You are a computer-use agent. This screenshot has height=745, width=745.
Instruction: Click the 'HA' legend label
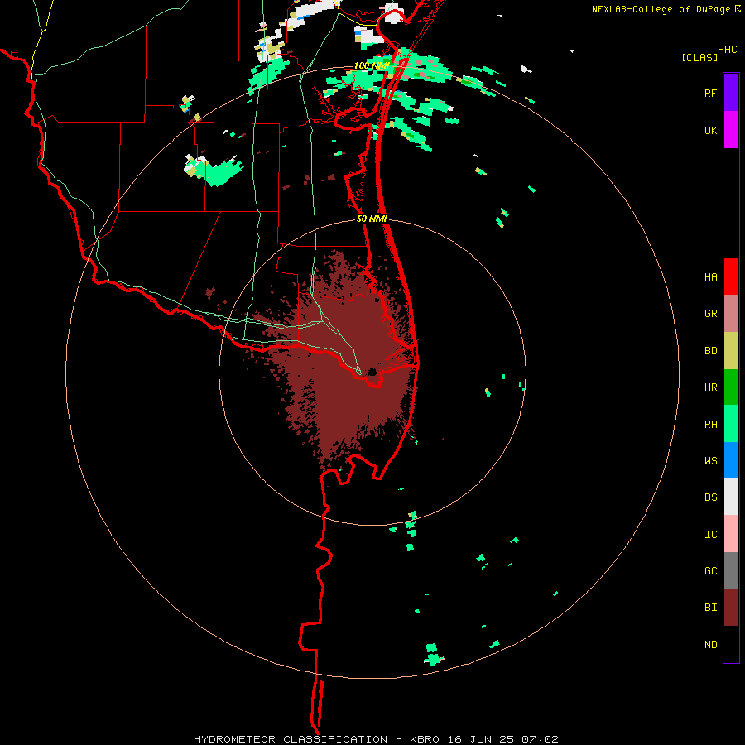coord(710,277)
